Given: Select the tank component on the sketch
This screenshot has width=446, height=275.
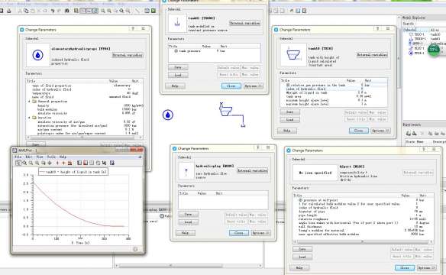Looking at the screenshot, I should click(226, 110).
